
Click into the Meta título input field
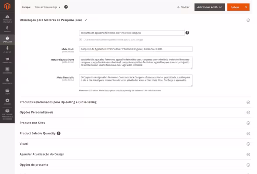tap(136, 49)
